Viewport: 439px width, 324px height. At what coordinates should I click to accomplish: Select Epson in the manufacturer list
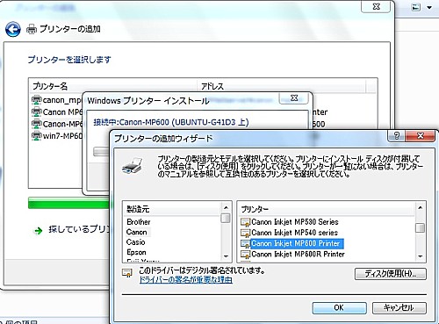coord(136,252)
